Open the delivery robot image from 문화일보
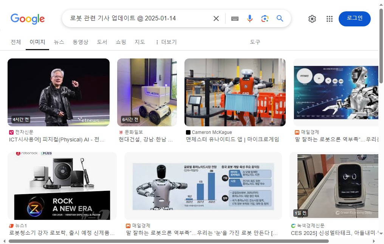This screenshot has width=384, height=244. click(147, 92)
